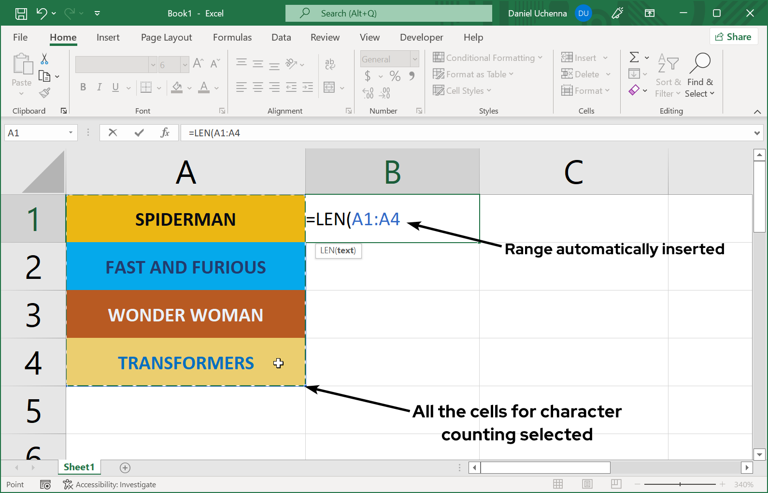Switch to the Page Layout tab
This screenshot has width=768, height=493.
click(166, 37)
